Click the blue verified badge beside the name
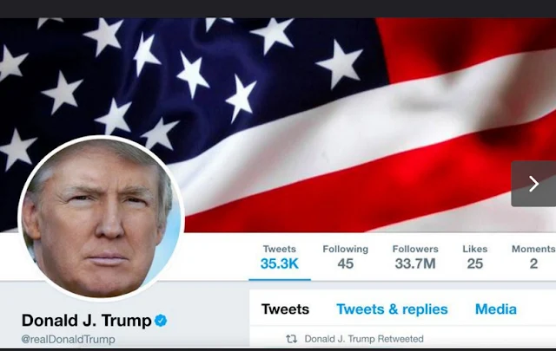Image resolution: width=556 pixels, height=351 pixels. click(x=161, y=320)
